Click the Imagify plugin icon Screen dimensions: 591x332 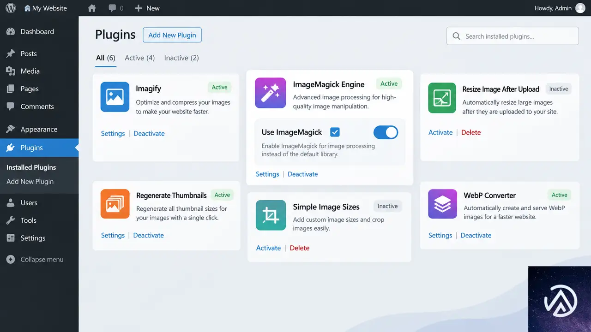click(115, 97)
